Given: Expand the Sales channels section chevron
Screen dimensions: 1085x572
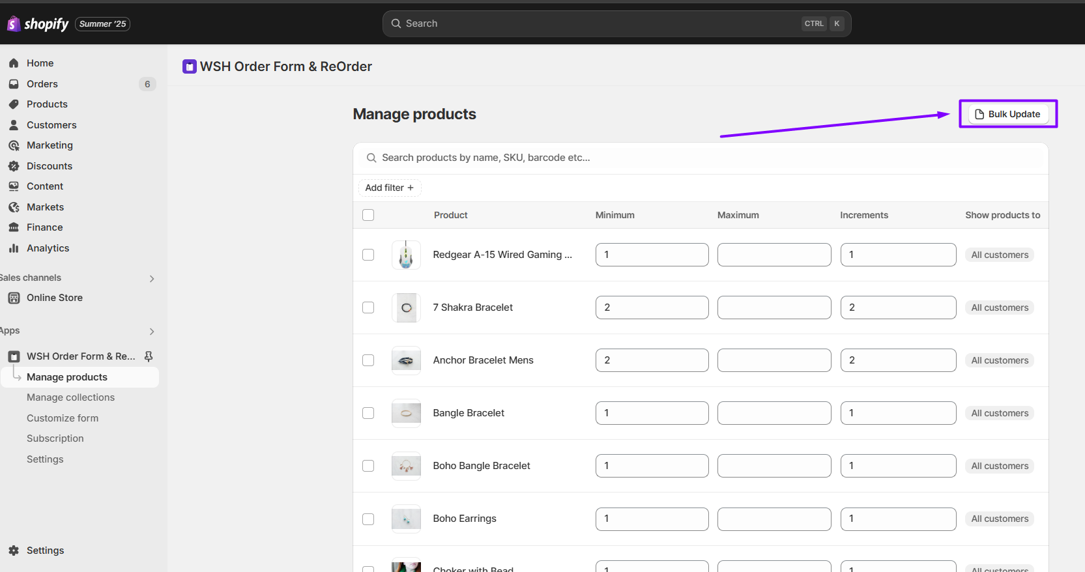Looking at the screenshot, I should click(x=152, y=279).
